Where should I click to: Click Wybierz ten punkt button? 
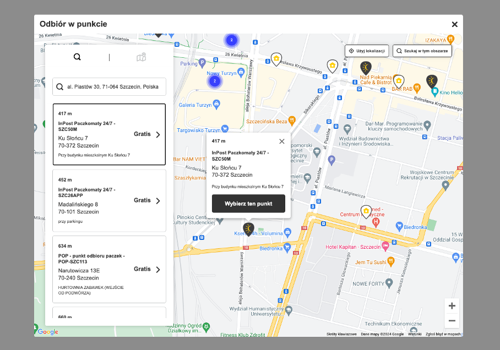[x=248, y=204]
